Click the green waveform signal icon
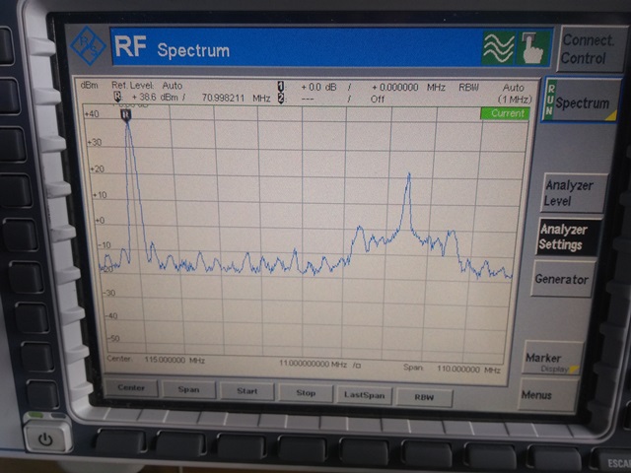 tap(498, 47)
